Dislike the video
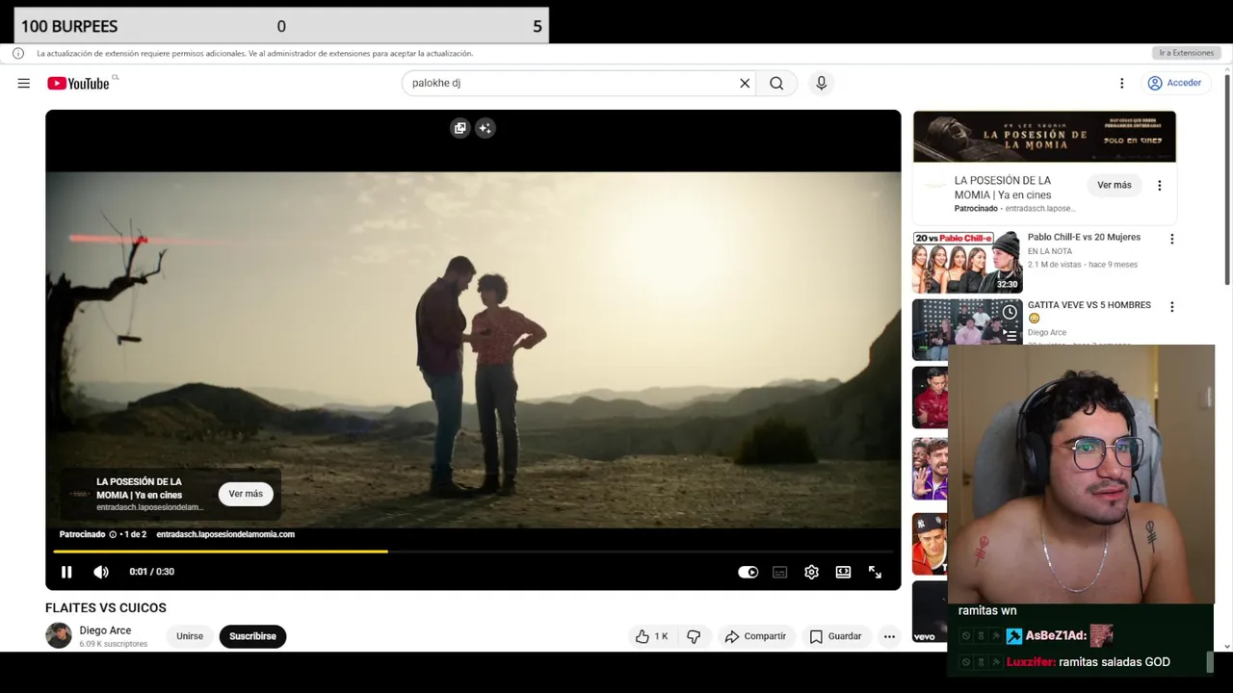This screenshot has width=1233, height=693. click(x=694, y=636)
